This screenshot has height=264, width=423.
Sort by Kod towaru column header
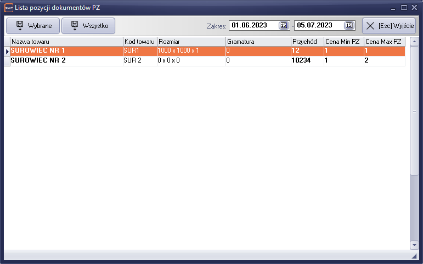[x=140, y=42]
